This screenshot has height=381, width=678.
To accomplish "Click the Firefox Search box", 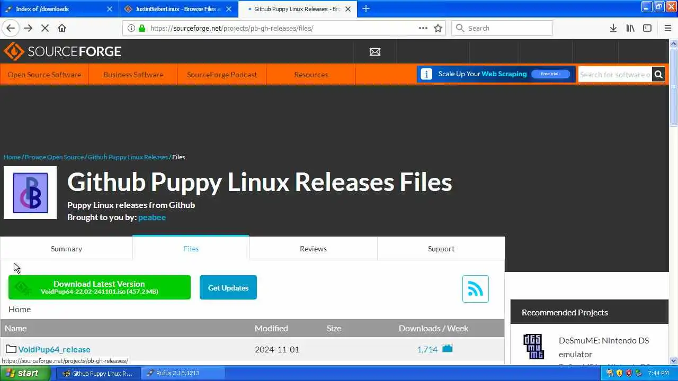I will coord(502,28).
